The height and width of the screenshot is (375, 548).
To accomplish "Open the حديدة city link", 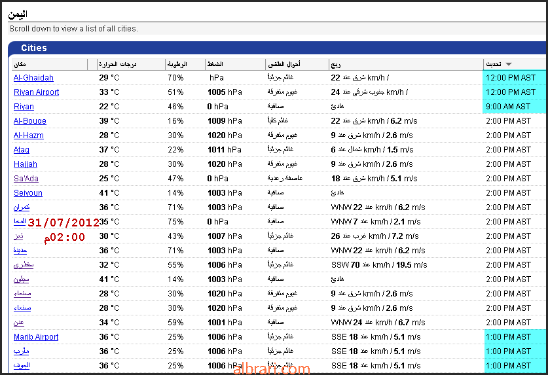I will coord(20,250).
